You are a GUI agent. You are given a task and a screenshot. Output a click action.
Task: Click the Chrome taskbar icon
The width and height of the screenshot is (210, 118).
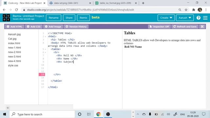pos(98,114)
